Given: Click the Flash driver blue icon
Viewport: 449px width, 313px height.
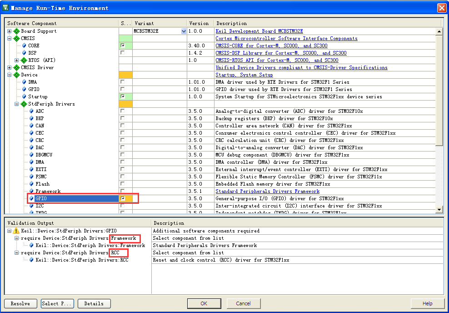Looking at the screenshot, I should (31, 184).
